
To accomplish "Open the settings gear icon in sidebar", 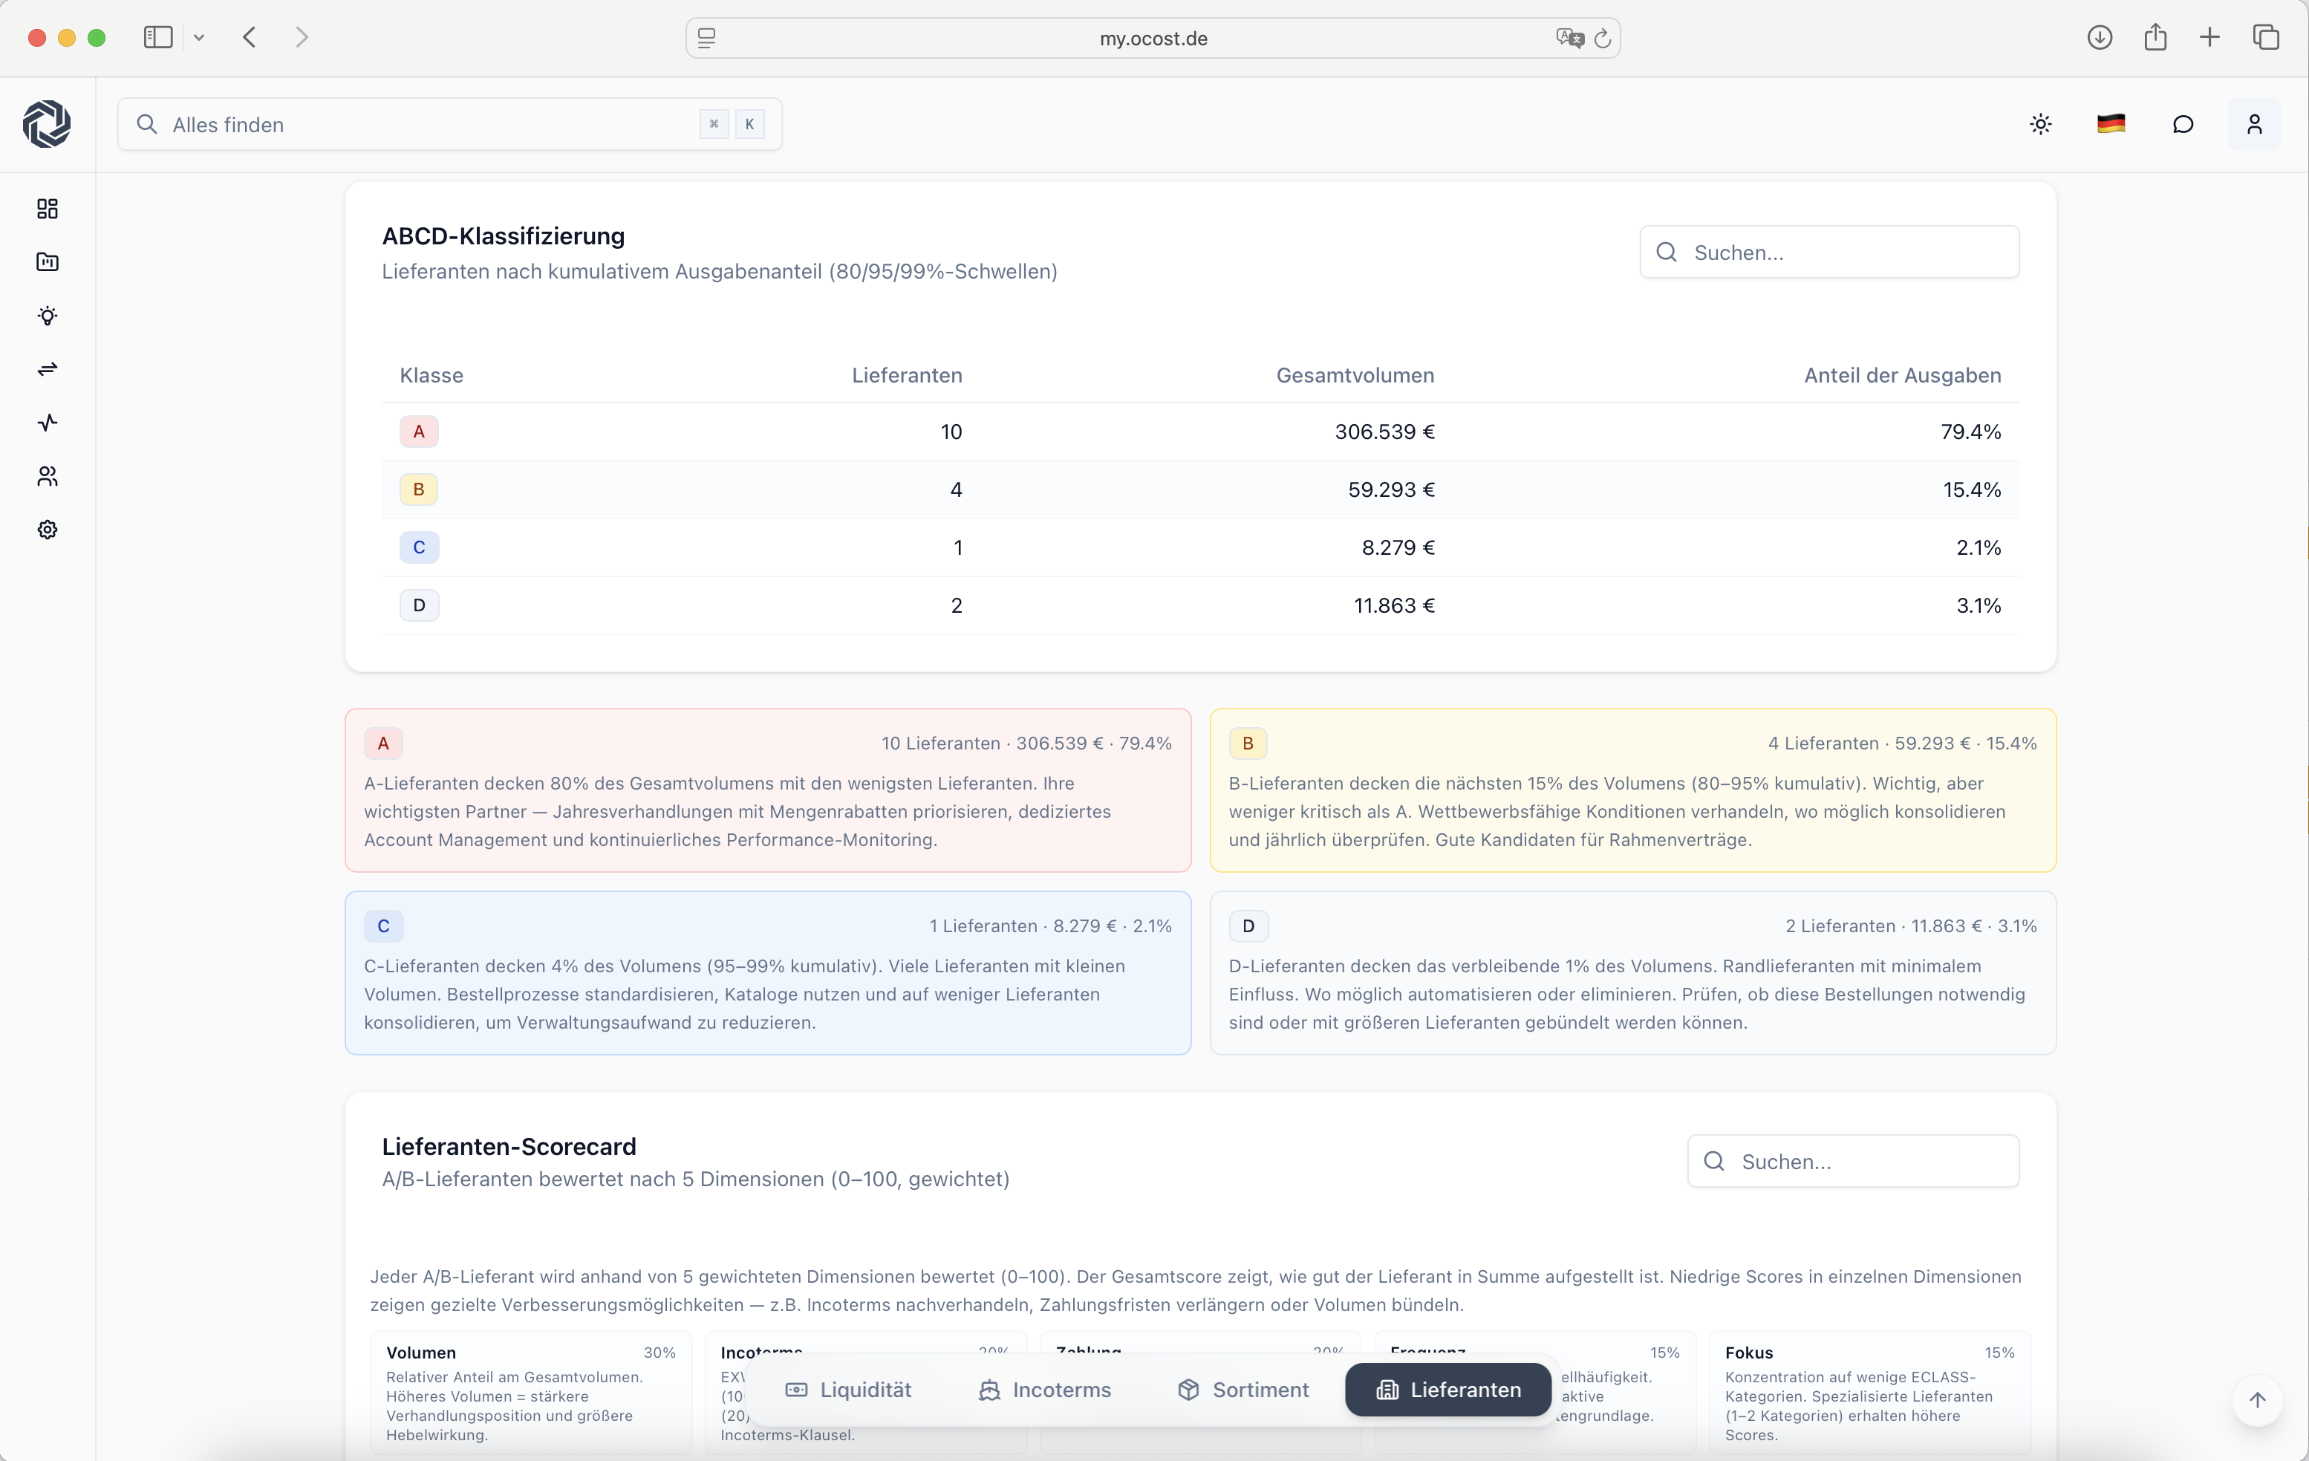I will (x=47, y=530).
